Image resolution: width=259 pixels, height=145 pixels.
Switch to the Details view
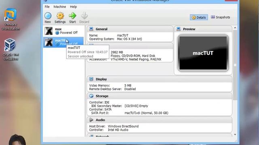point(199,17)
